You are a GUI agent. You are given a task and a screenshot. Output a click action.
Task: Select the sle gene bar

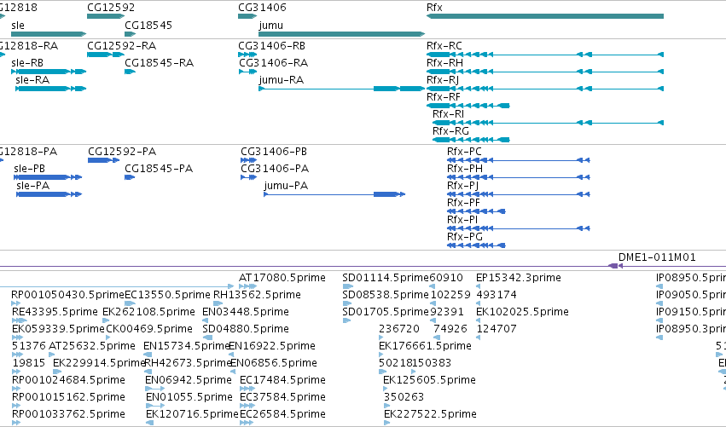point(49,34)
